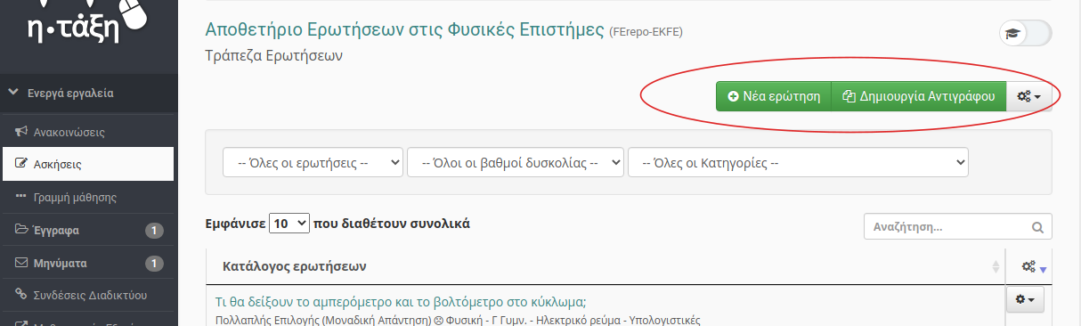Click the gears icon in the table header

[x=1028, y=266]
